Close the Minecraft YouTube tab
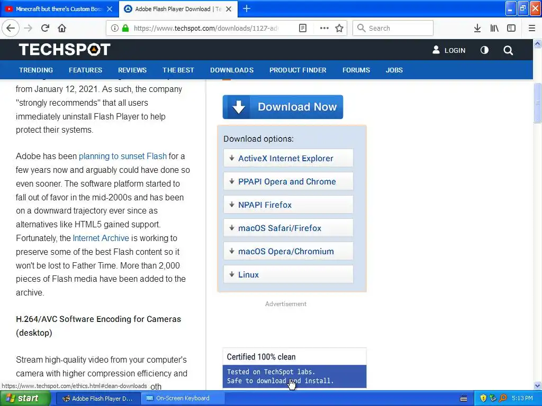This screenshot has width=542, height=406. (110, 9)
